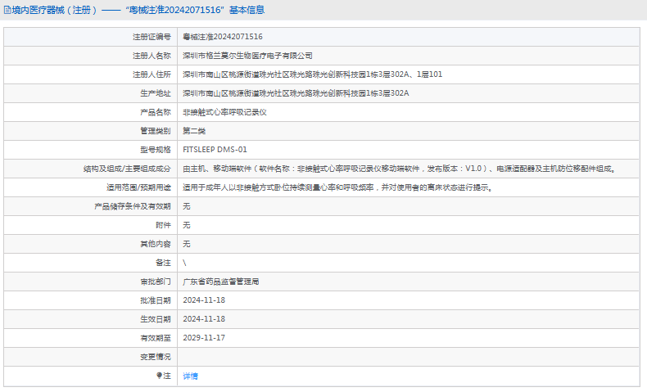Click the 产品名称 label
Image resolution: width=647 pixels, height=392 pixels.
click(155, 112)
